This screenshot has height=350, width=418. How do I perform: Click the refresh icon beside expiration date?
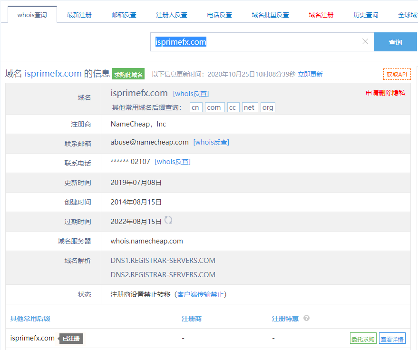tap(168, 220)
